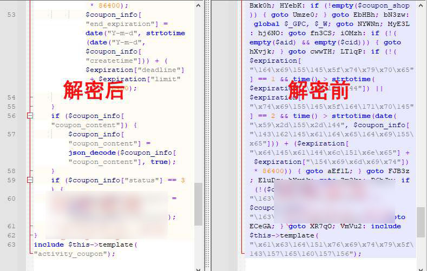The height and width of the screenshot is (271, 427).
Task: Click the right pane vertical scrollbar thumb
Action: [x=421, y=222]
